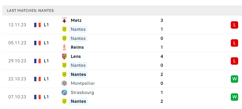This screenshot has width=242, height=109.
Task: Click the Montpellier club crest icon
Action: click(x=64, y=83)
